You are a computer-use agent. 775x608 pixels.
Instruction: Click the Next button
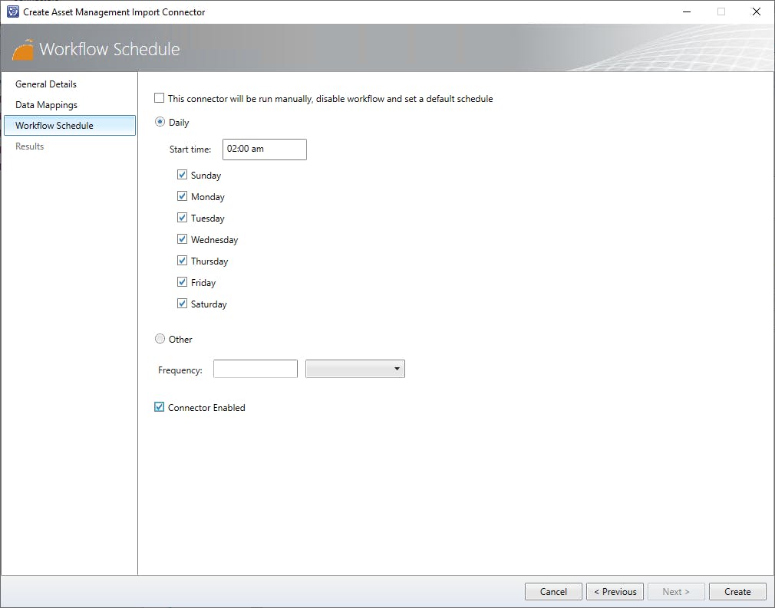(676, 591)
